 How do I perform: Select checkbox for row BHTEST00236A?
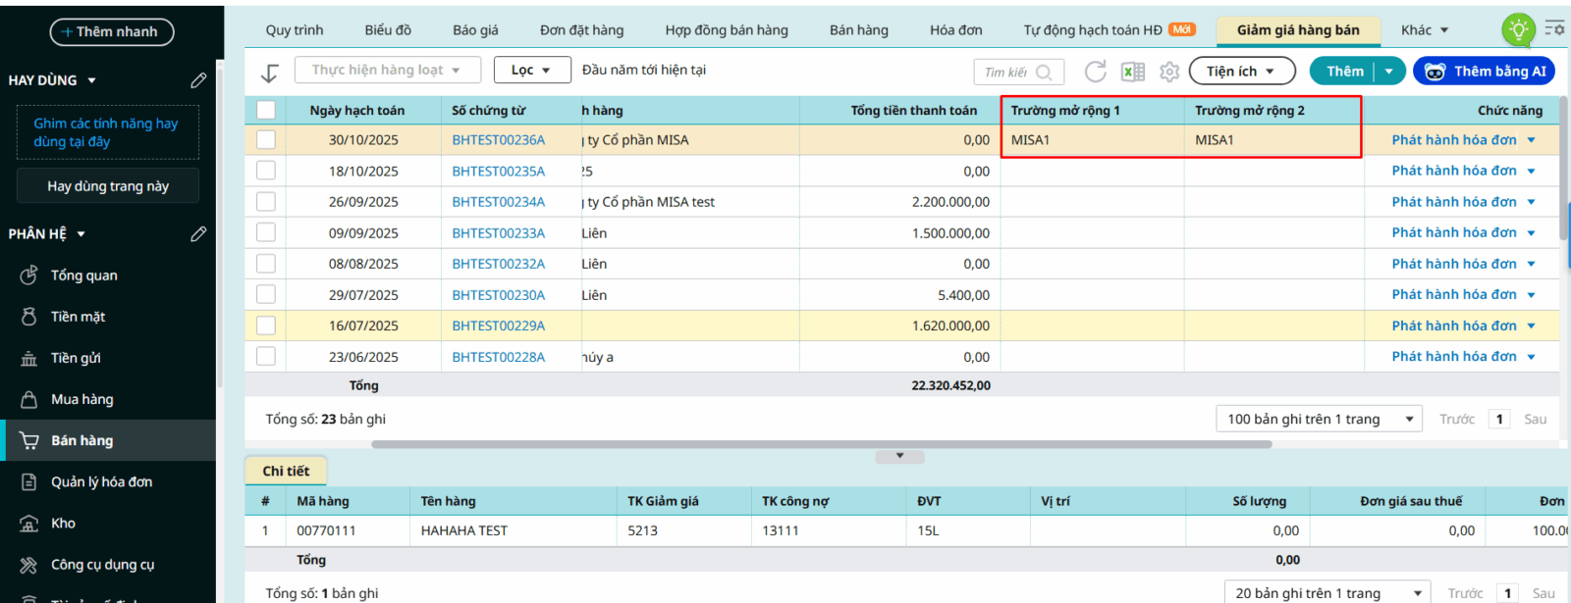(x=266, y=140)
